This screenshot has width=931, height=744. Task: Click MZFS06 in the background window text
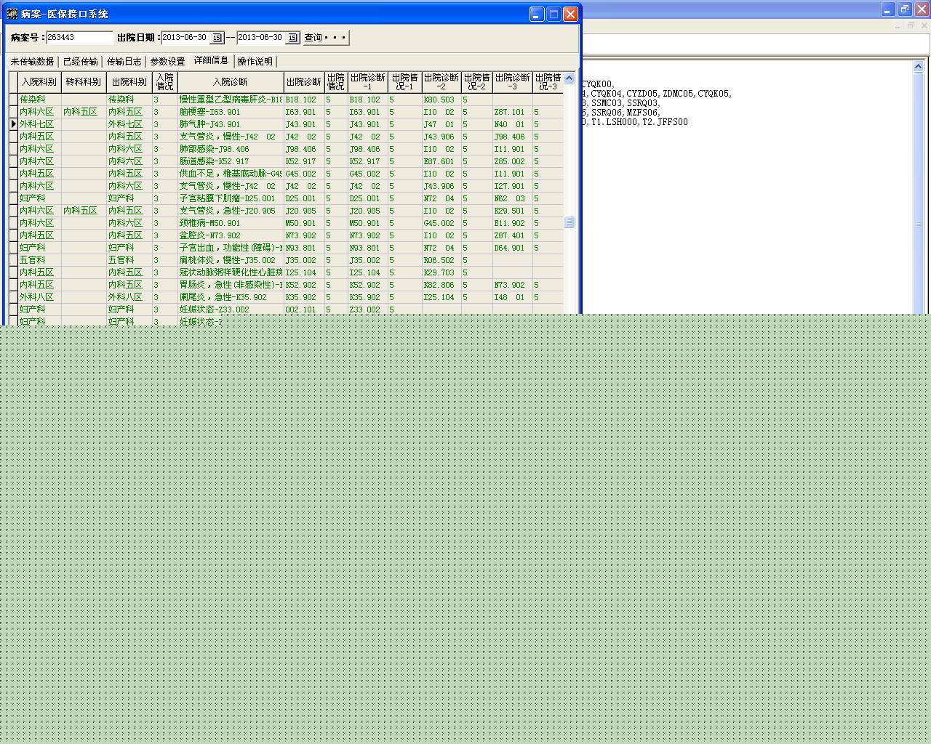click(642, 113)
